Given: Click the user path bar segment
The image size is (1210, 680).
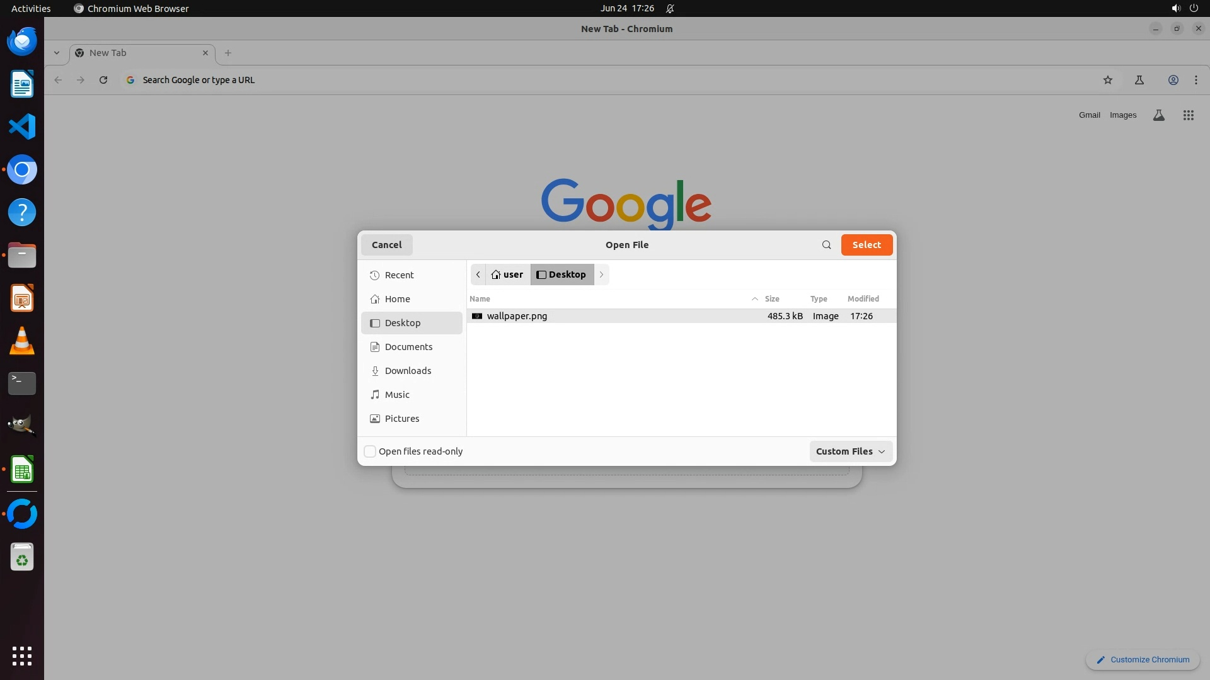Looking at the screenshot, I should point(507,275).
